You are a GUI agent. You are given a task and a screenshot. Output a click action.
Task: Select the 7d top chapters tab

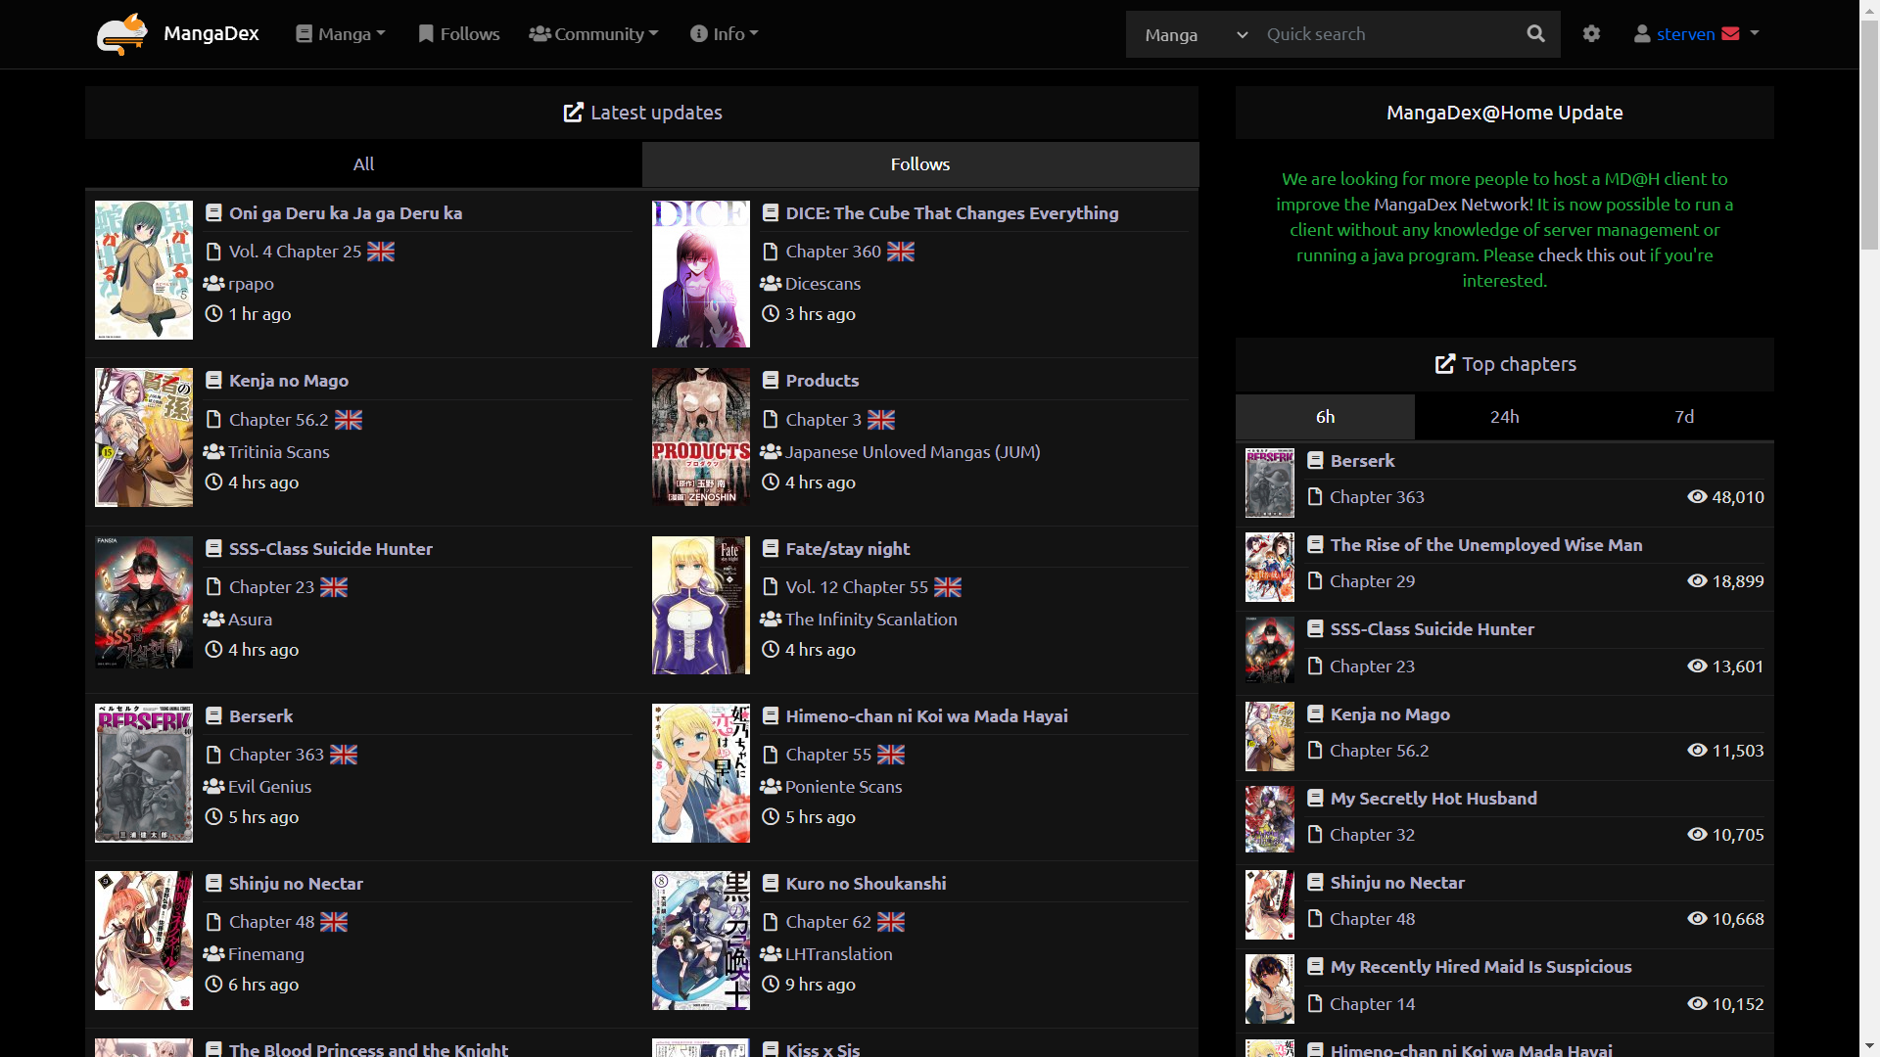(x=1684, y=417)
